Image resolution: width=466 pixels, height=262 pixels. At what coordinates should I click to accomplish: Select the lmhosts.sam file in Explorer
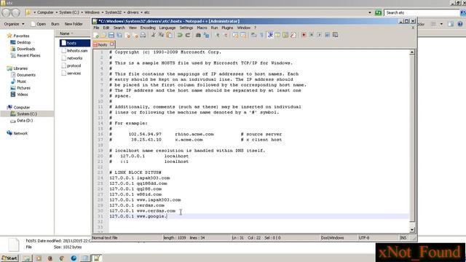point(74,51)
